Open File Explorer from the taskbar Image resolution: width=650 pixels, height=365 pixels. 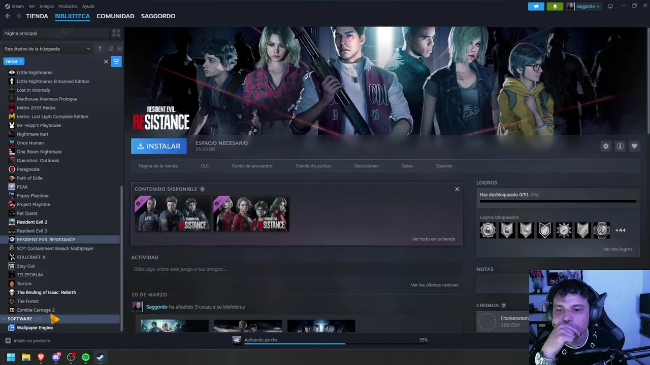[x=26, y=357]
